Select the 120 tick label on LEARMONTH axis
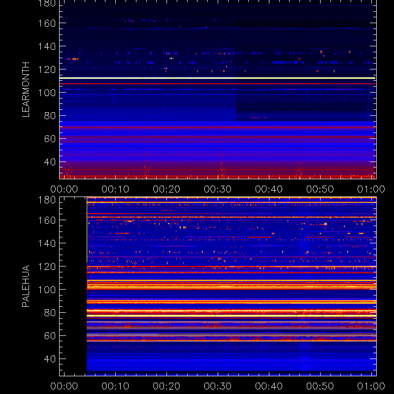This screenshot has height=394, width=394. (47, 69)
